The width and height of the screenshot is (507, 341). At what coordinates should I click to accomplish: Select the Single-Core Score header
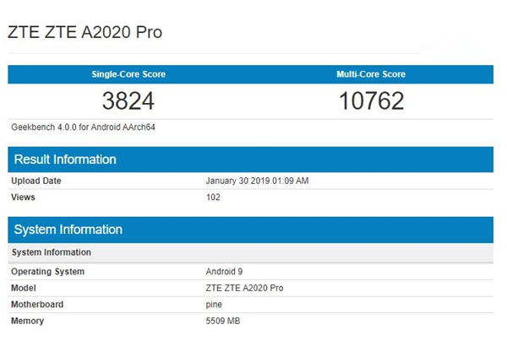(128, 74)
